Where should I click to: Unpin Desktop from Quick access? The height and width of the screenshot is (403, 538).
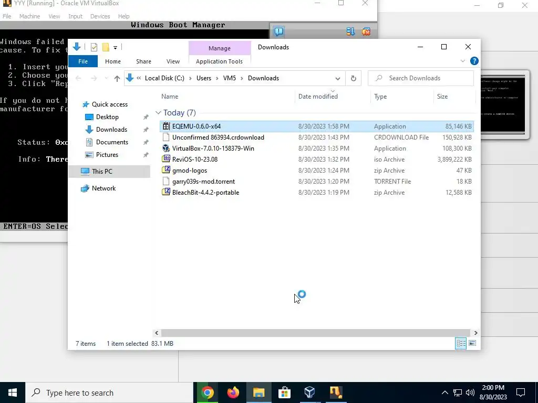tap(146, 117)
